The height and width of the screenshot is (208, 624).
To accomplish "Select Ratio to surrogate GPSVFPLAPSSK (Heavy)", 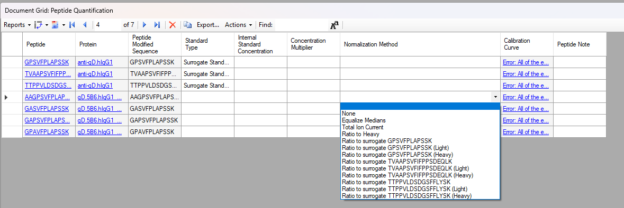I will point(420,154).
